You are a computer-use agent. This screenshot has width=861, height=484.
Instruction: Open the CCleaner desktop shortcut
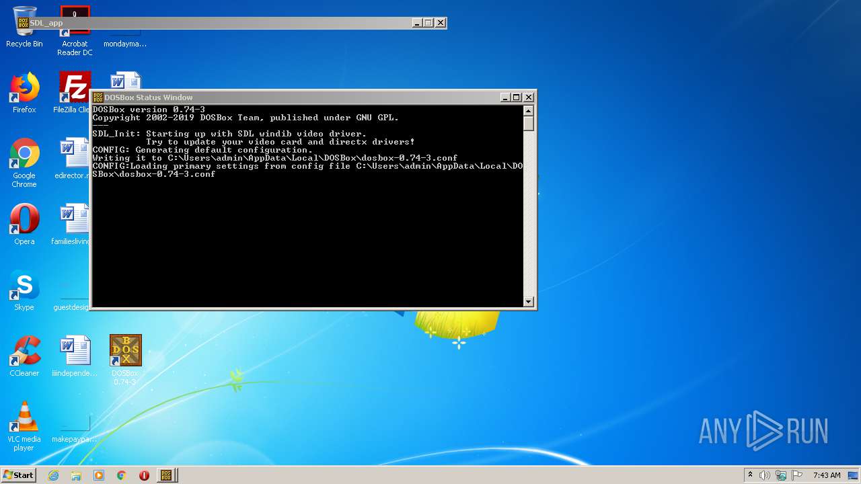[24, 356]
